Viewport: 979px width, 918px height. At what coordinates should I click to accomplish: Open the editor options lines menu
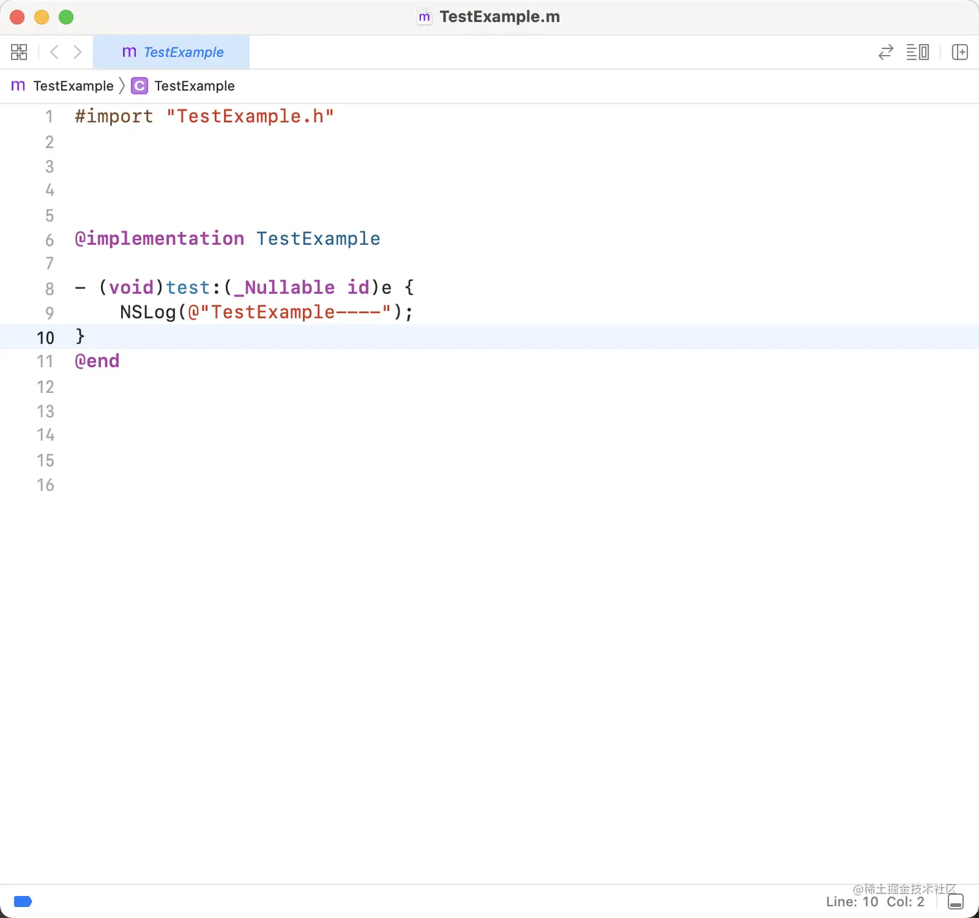(x=917, y=52)
